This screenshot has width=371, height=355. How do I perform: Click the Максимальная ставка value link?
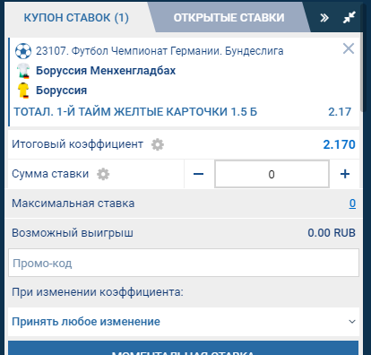coord(352,203)
